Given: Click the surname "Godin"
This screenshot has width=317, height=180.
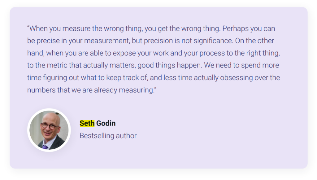Looking at the screenshot, I should (x=106, y=123).
